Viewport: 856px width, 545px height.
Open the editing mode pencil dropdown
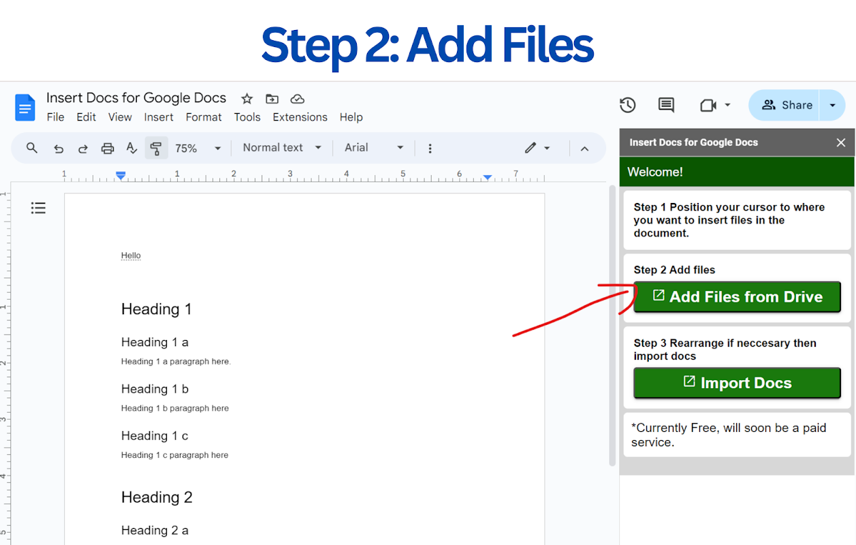[x=537, y=148]
